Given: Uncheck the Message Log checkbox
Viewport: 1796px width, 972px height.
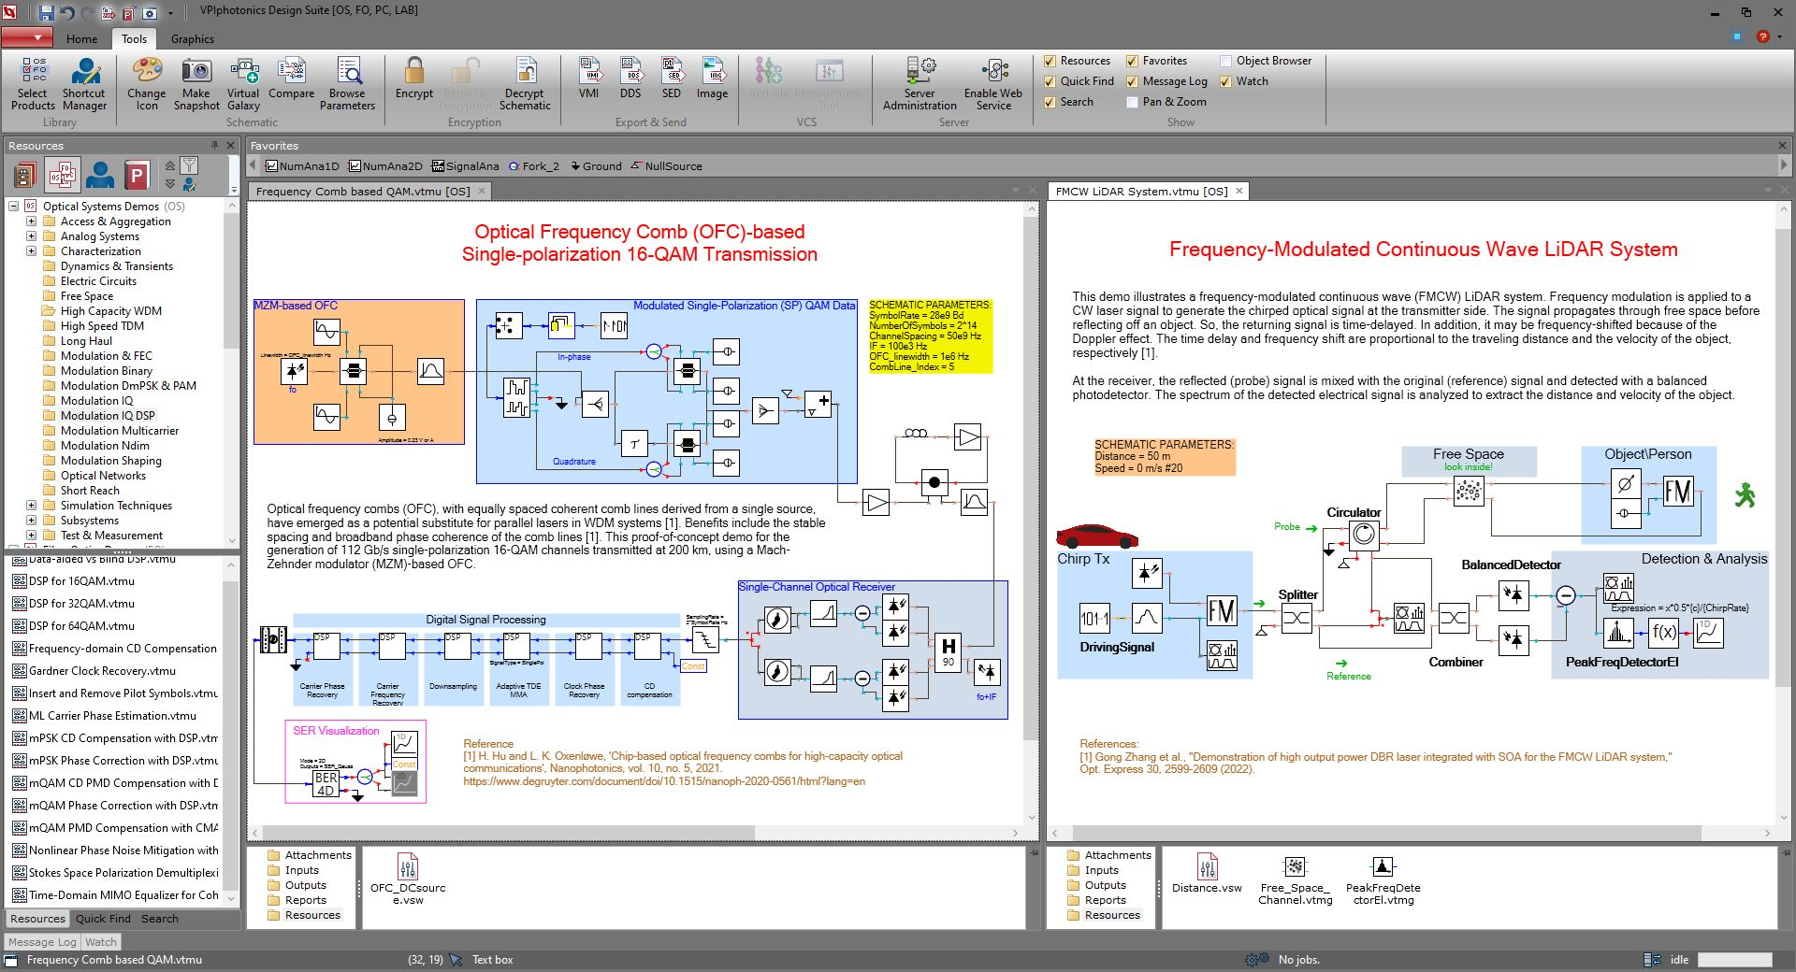Looking at the screenshot, I should pos(1131,81).
